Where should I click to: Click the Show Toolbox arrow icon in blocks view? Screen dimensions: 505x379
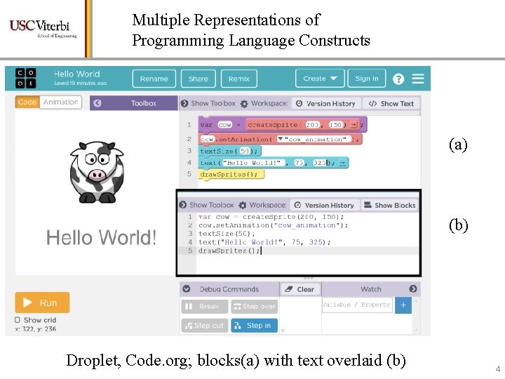184,103
